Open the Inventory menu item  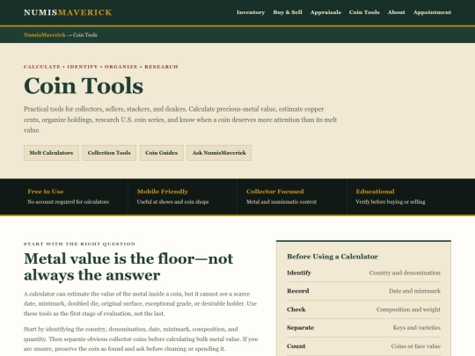pyautogui.click(x=251, y=12)
